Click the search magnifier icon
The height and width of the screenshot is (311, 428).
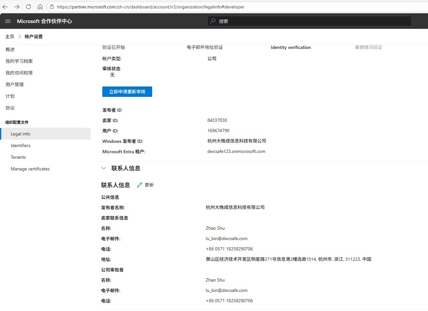pos(213,21)
